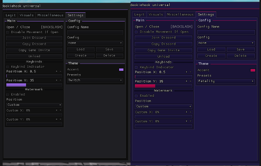Decrease Custom Y in left purple window
Viewport: 261px width, 166px height.
pyautogui.click(x=60, y=119)
